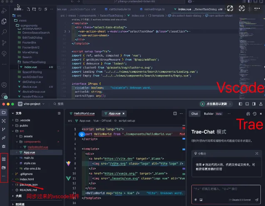Screen dimensions: 265x206
Task: Open Run and Debug view in VSCode
Action: (x=4, y=11)
